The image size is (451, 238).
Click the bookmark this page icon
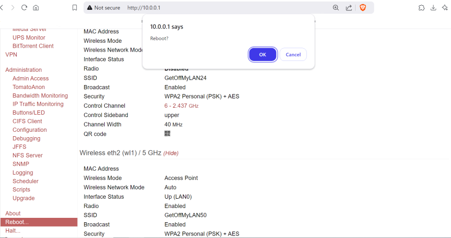coord(75,8)
